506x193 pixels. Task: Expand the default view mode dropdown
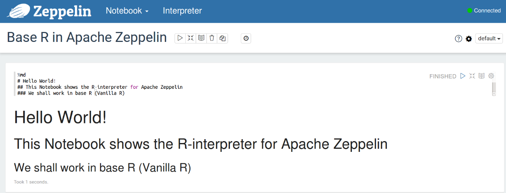489,38
